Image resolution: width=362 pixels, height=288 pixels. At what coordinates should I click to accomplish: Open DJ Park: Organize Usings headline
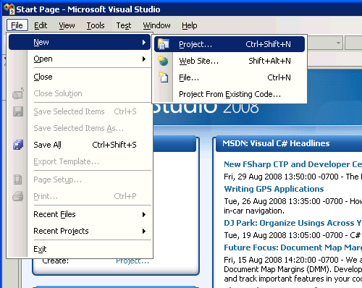292,223
